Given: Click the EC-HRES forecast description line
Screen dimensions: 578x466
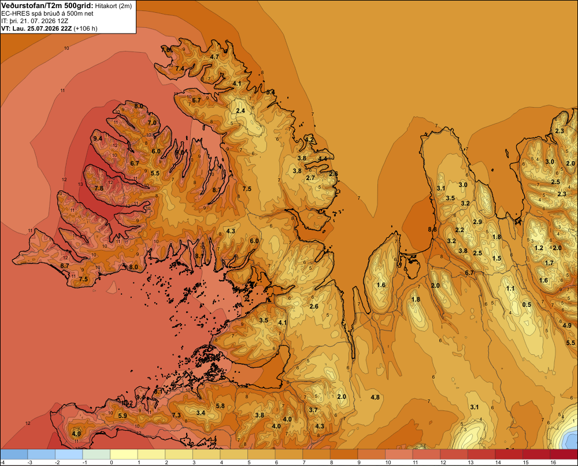Looking at the screenshot, I should coord(47,14).
